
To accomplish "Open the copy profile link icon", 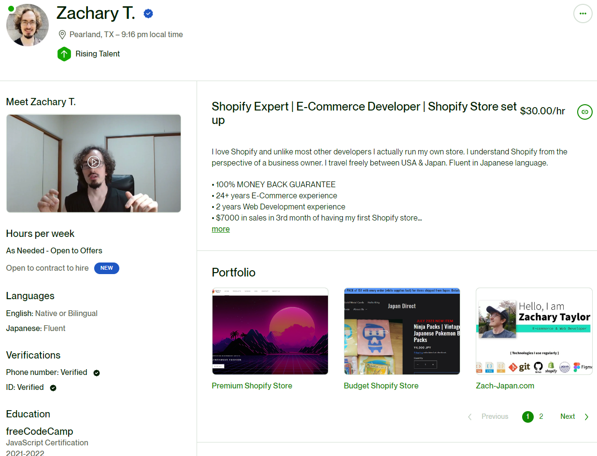I will pos(584,111).
